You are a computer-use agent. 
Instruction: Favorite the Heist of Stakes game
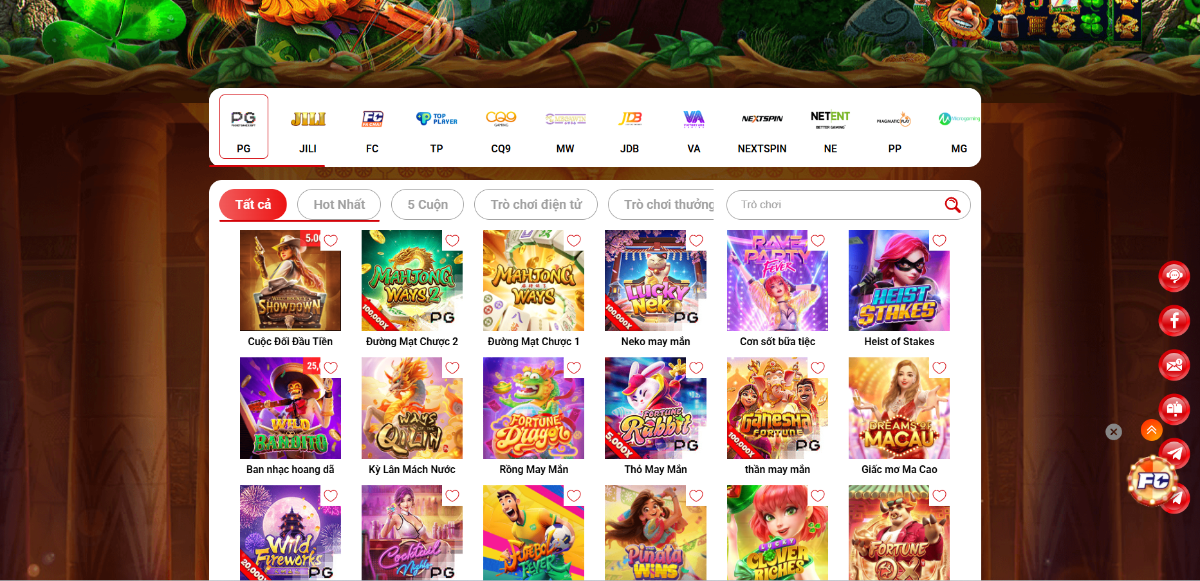click(939, 240)
